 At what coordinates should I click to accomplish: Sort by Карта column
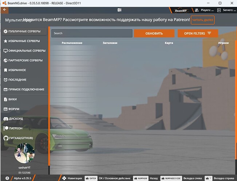[x=169, y=43]
